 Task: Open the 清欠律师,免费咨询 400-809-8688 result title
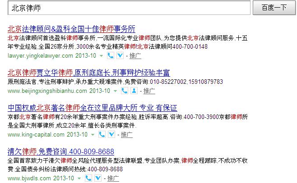61,151
